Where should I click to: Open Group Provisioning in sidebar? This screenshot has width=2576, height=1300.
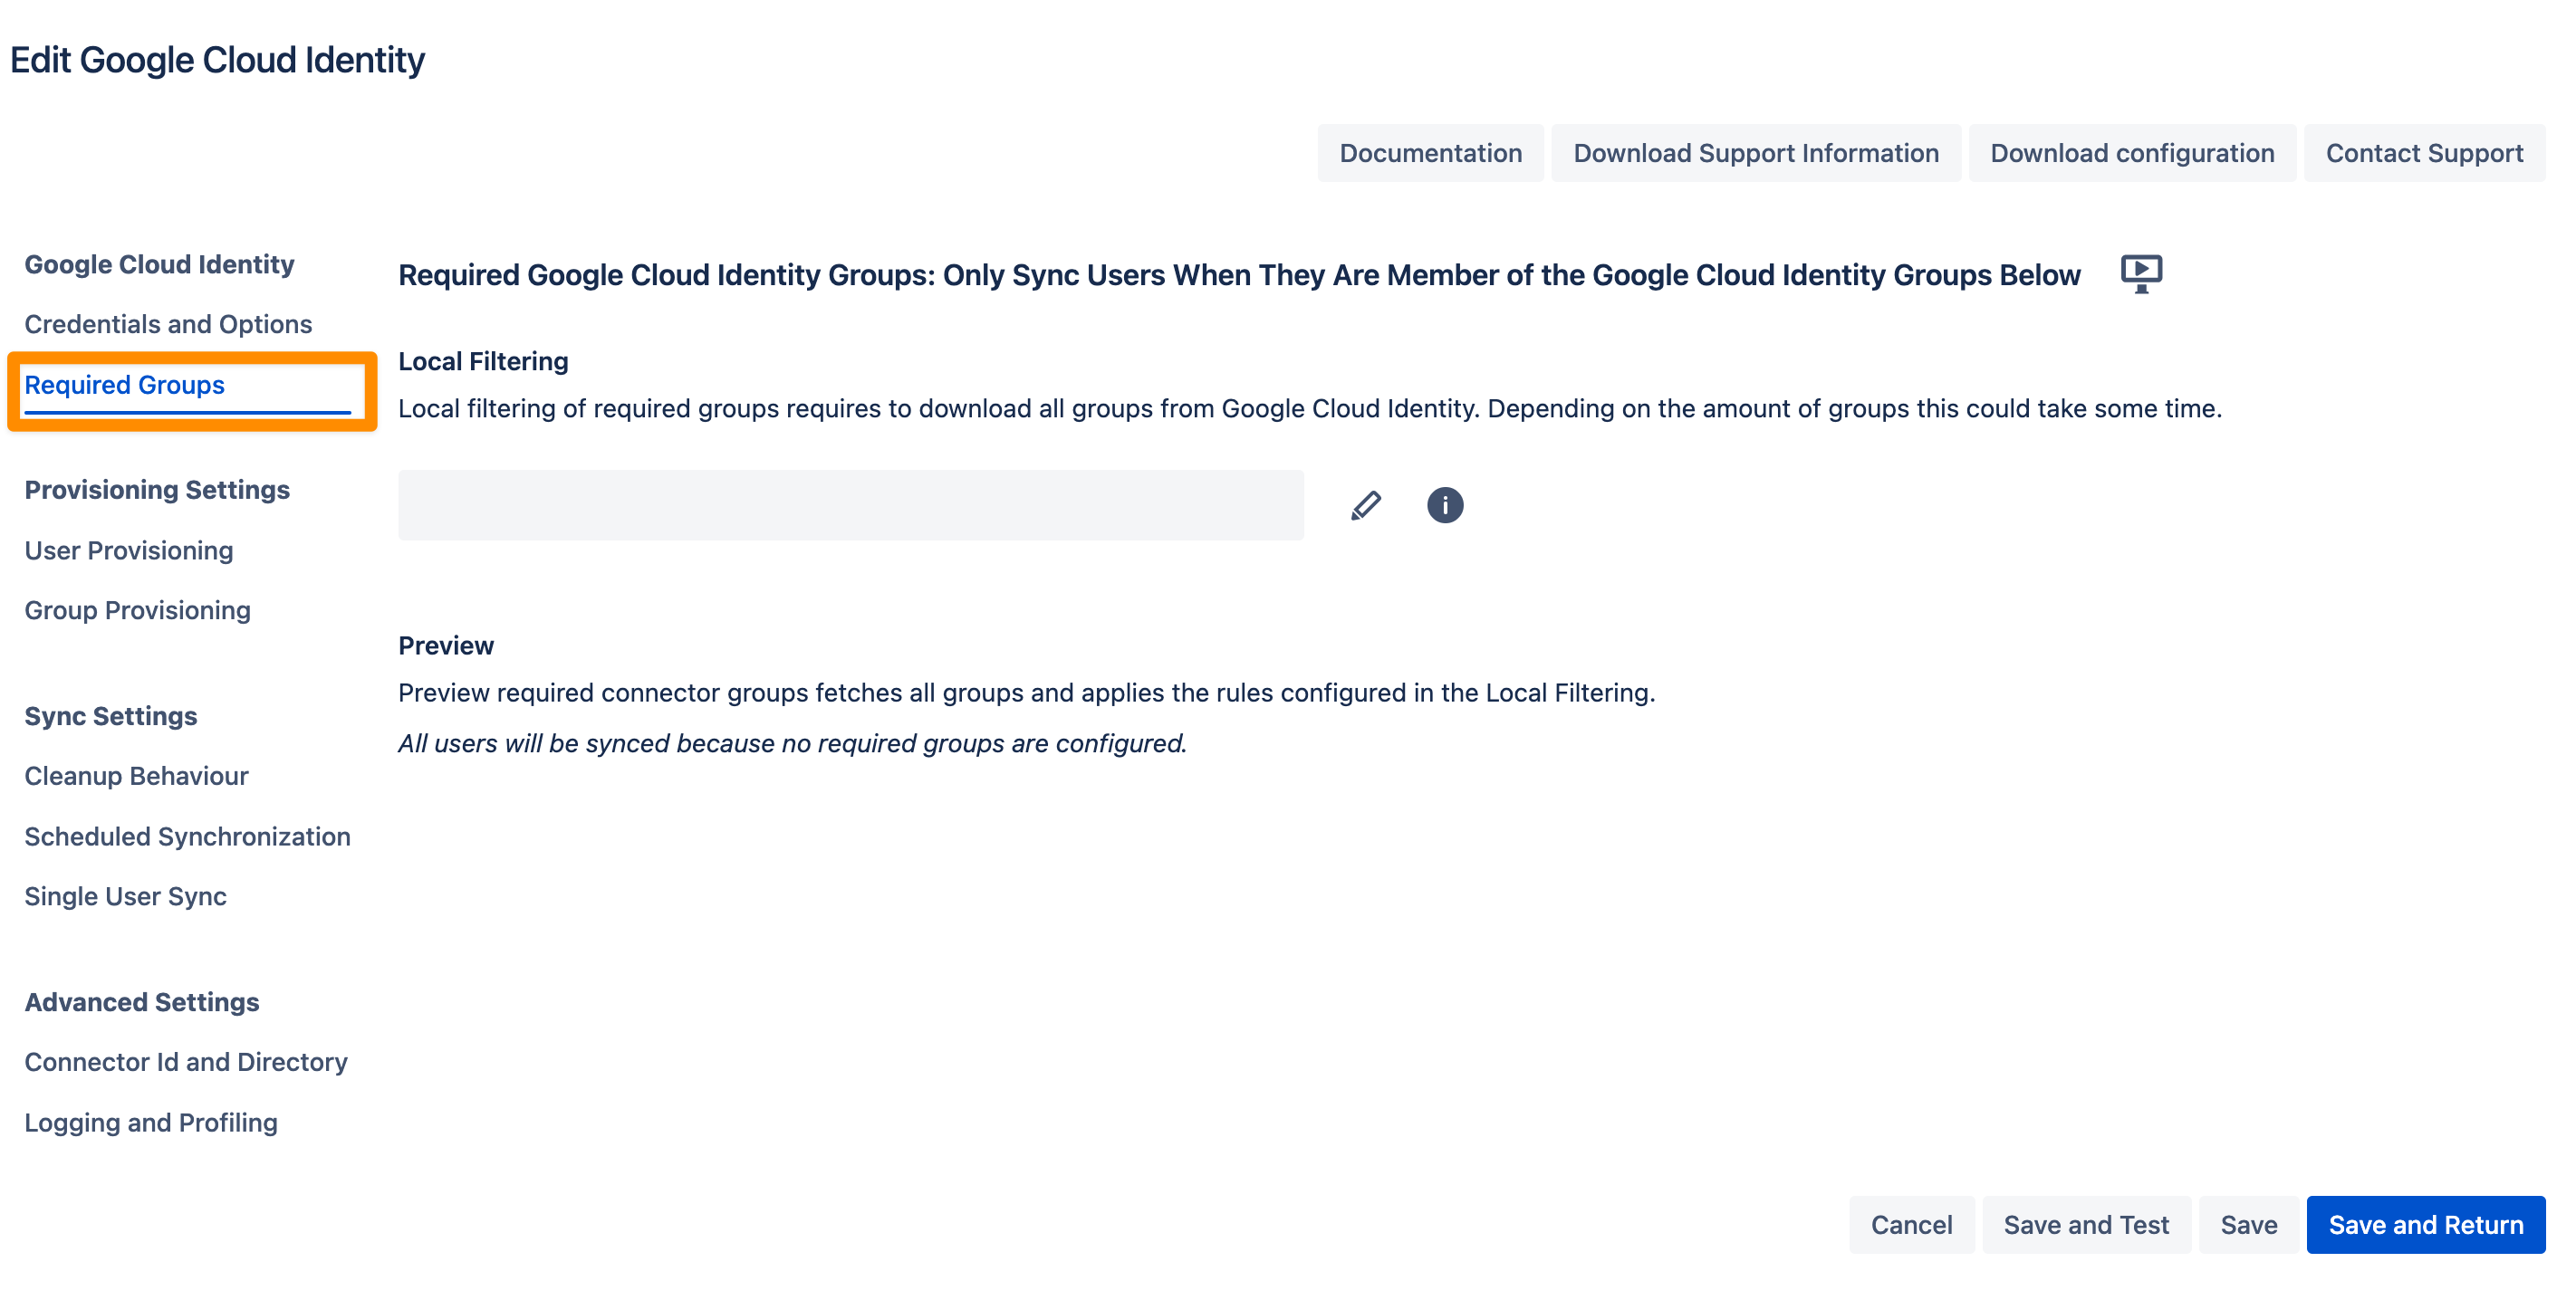(x=138, y=610)
